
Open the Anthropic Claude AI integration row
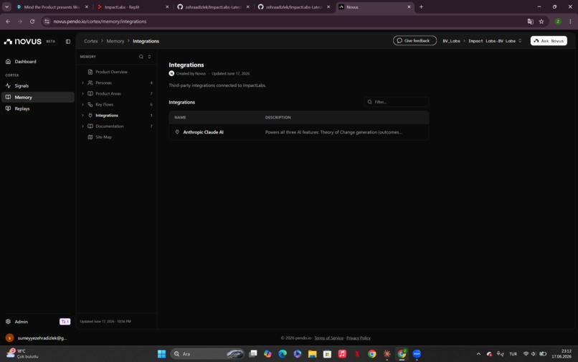[299, 132]
